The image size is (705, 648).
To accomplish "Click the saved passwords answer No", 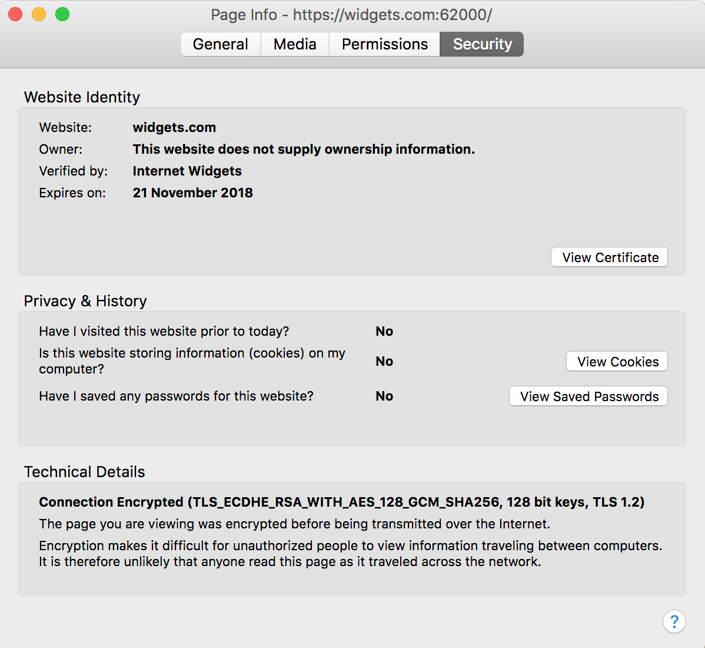I will (384, 396).
